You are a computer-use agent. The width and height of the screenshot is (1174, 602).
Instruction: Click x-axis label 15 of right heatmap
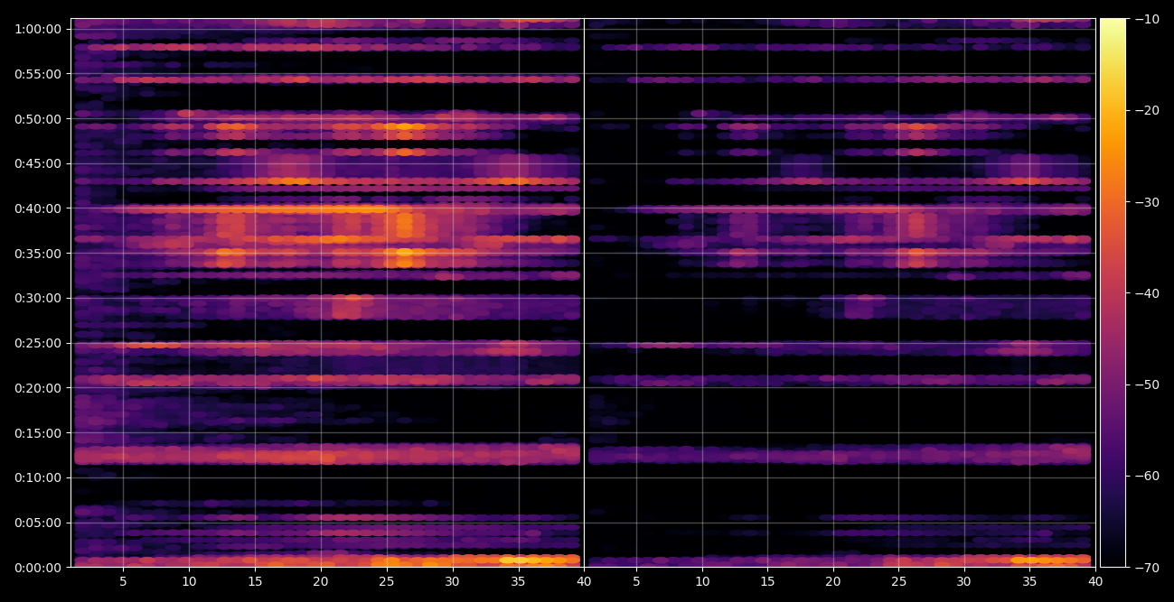pos(767,582)
